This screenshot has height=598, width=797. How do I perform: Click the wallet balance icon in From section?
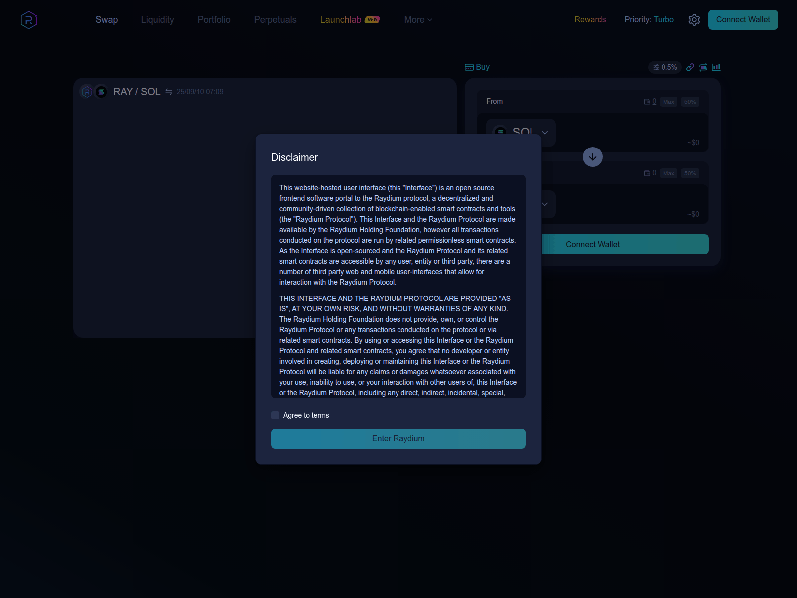pos(646,101)
